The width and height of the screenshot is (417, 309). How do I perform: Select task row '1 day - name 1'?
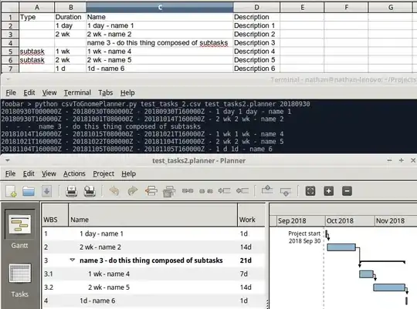click(x=154, y=233)
